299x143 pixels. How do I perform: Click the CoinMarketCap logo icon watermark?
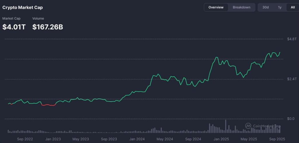(x=248, y=126)
